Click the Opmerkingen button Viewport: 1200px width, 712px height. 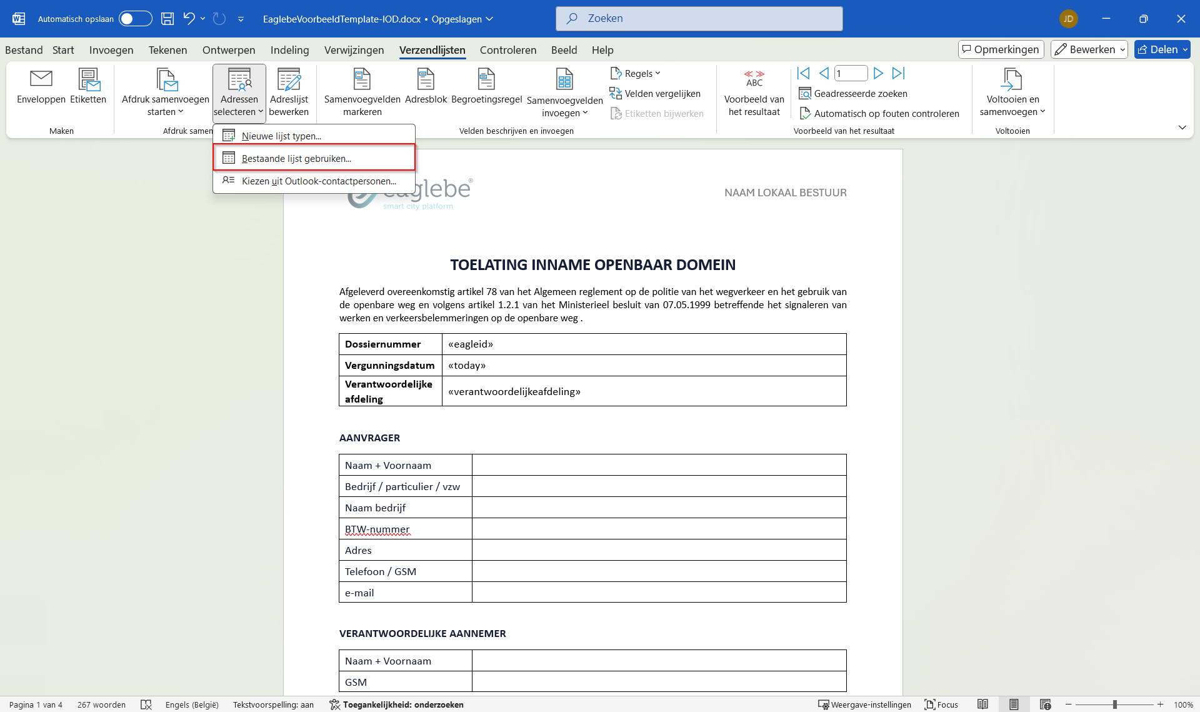pyautogui.click(x=1001, y=49)
